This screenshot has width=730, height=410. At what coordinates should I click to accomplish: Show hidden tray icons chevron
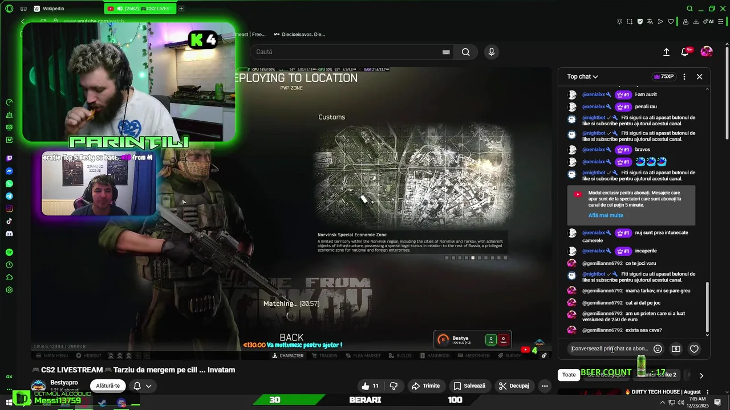(663, 403)
